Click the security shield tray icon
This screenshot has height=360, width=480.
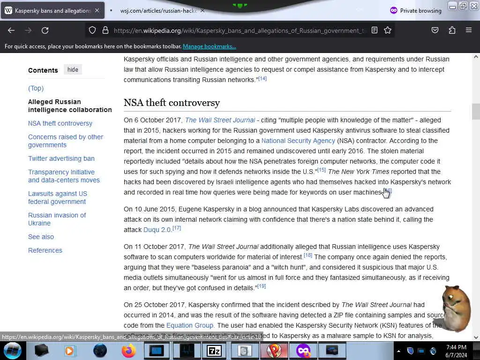point(410,351)
